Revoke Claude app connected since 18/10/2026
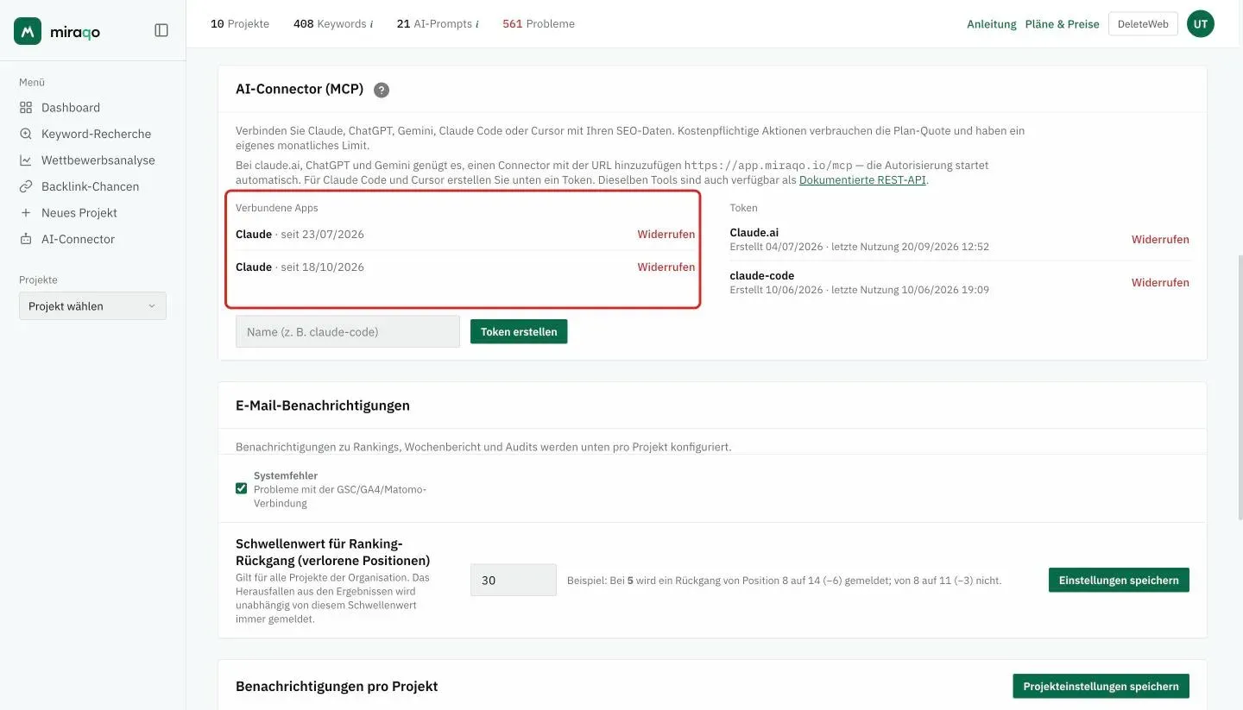 (x=666, y=267)
